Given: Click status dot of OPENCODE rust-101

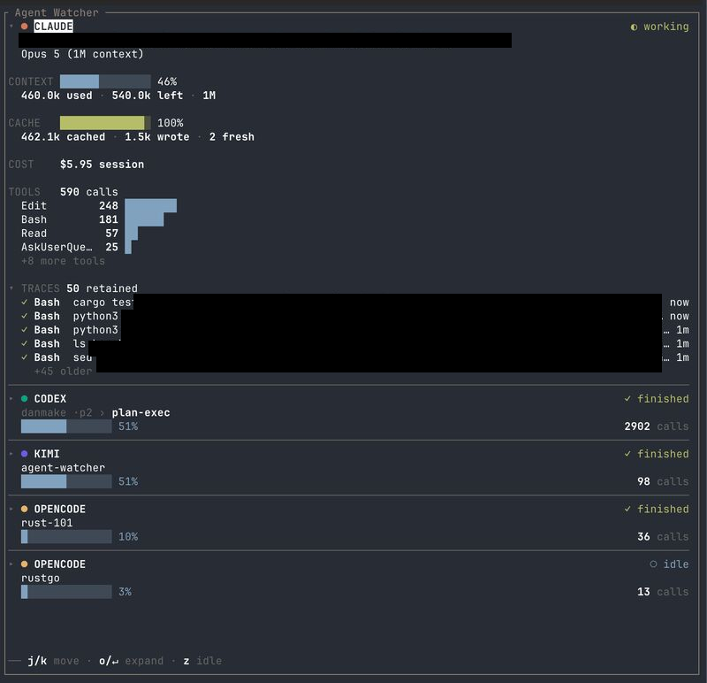Looking at the screenshot, I should [x=25, y=509].
